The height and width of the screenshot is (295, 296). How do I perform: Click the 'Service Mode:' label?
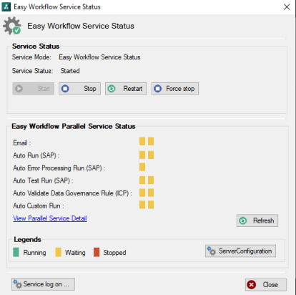[31, 57]
